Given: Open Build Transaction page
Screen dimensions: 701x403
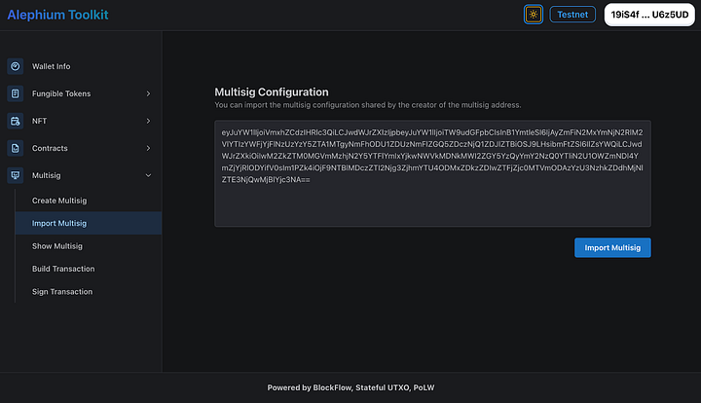Looking at the screenshot, I should coord(63,269).
